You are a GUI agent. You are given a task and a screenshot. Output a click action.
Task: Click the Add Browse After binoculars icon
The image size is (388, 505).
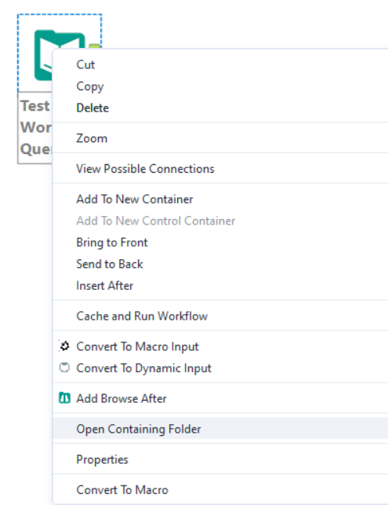64,398
